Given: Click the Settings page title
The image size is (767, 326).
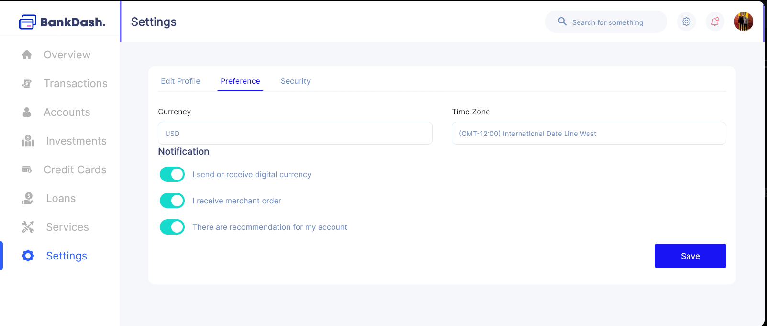Looking at the screenshot, I should pos(154,22).
